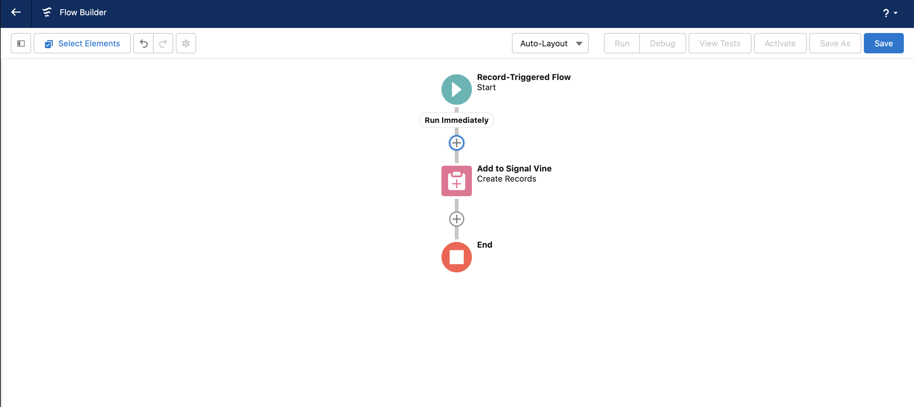Undo the last change

point(143,43)
